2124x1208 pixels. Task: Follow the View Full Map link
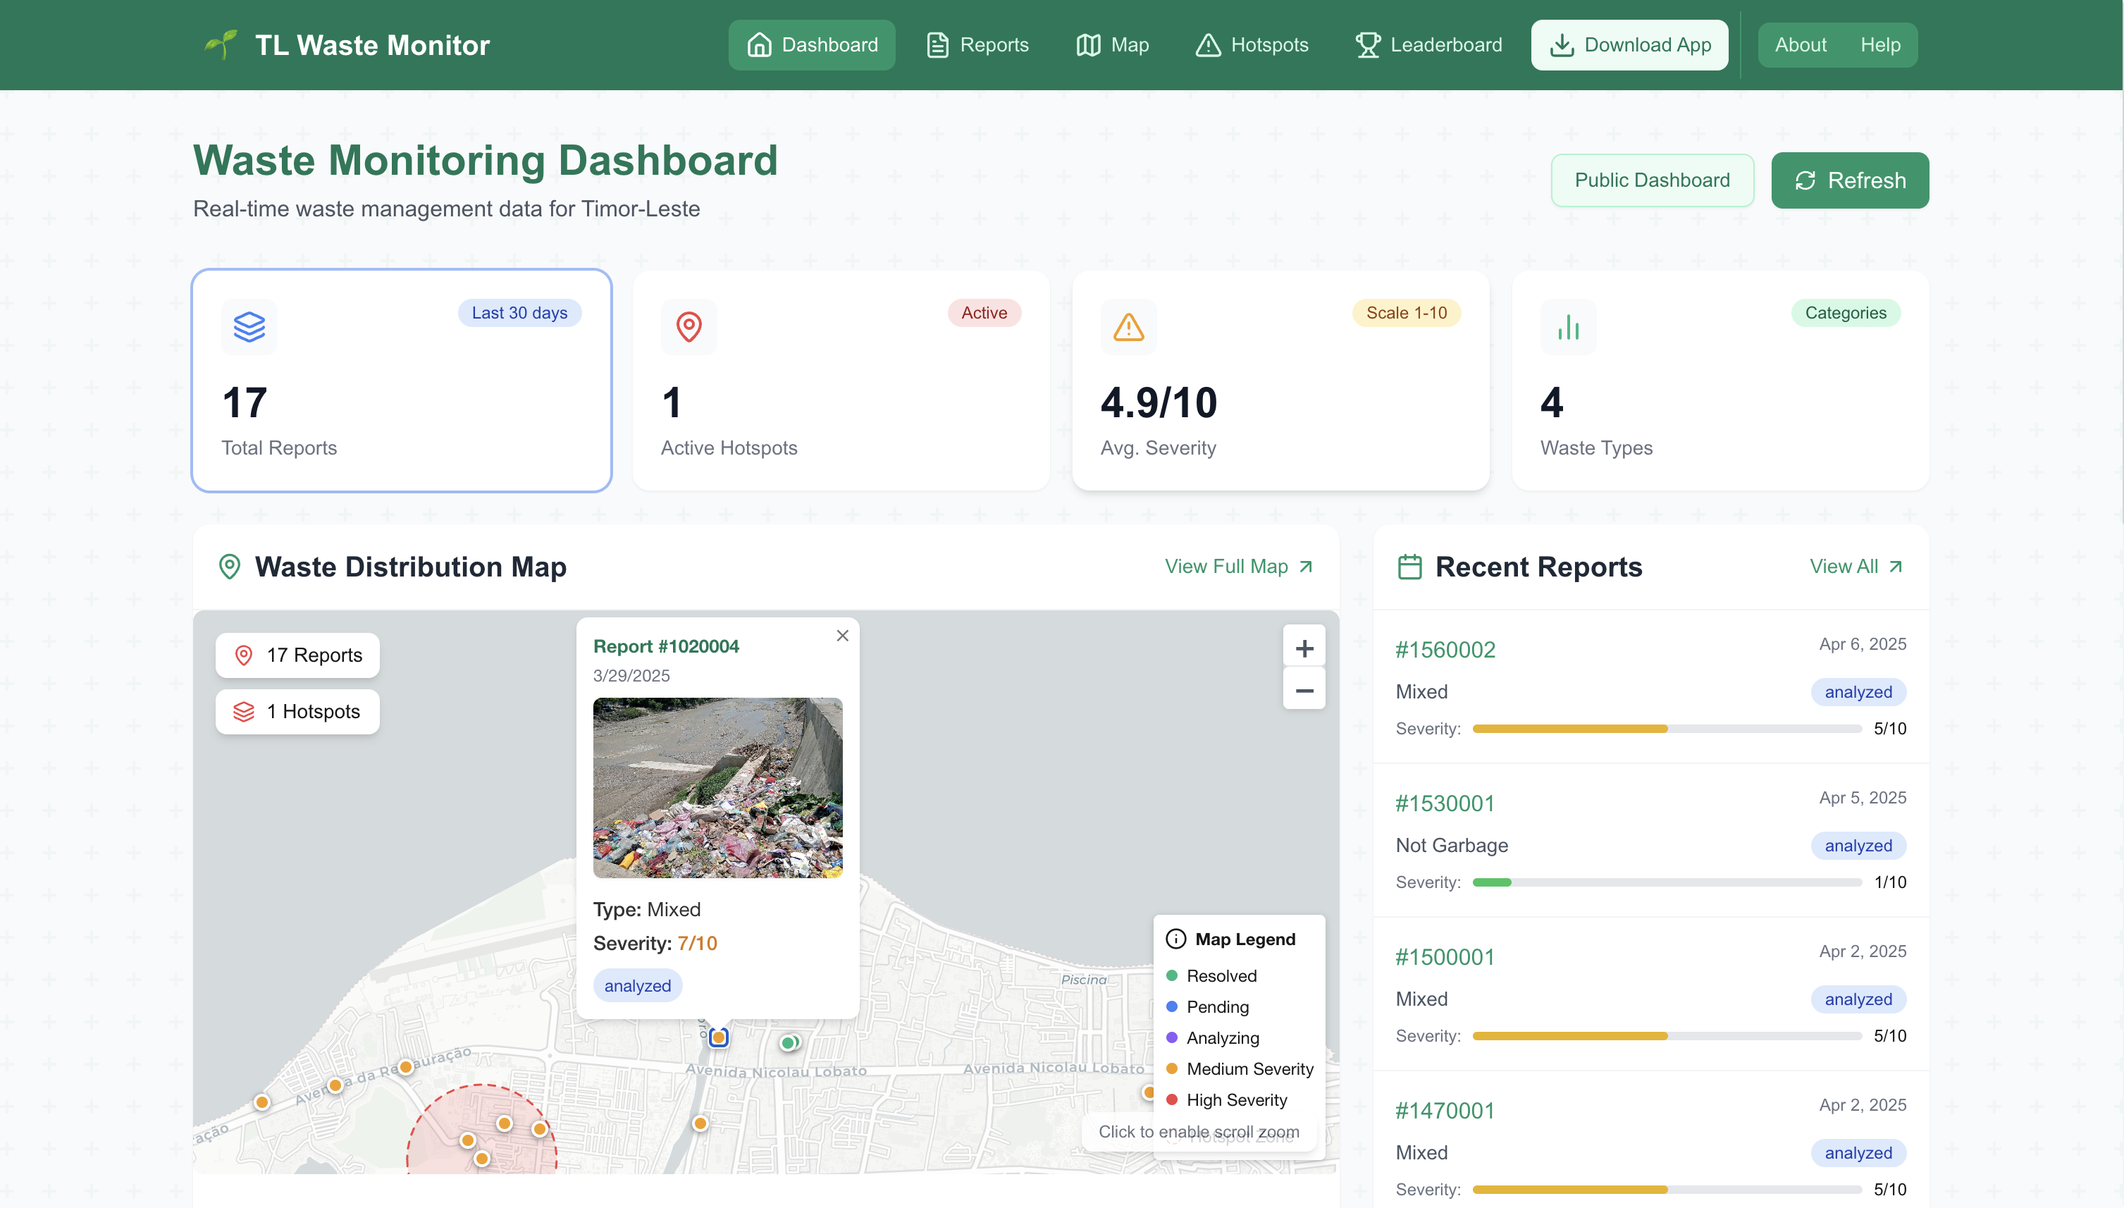click(1238, 567)
